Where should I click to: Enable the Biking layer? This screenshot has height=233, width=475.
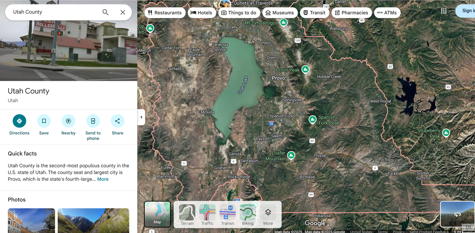pos(248,215)
